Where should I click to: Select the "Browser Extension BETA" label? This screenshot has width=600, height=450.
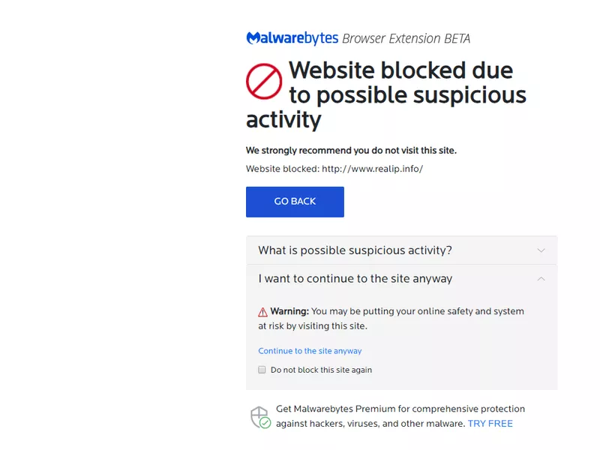(x=406, y=37)
